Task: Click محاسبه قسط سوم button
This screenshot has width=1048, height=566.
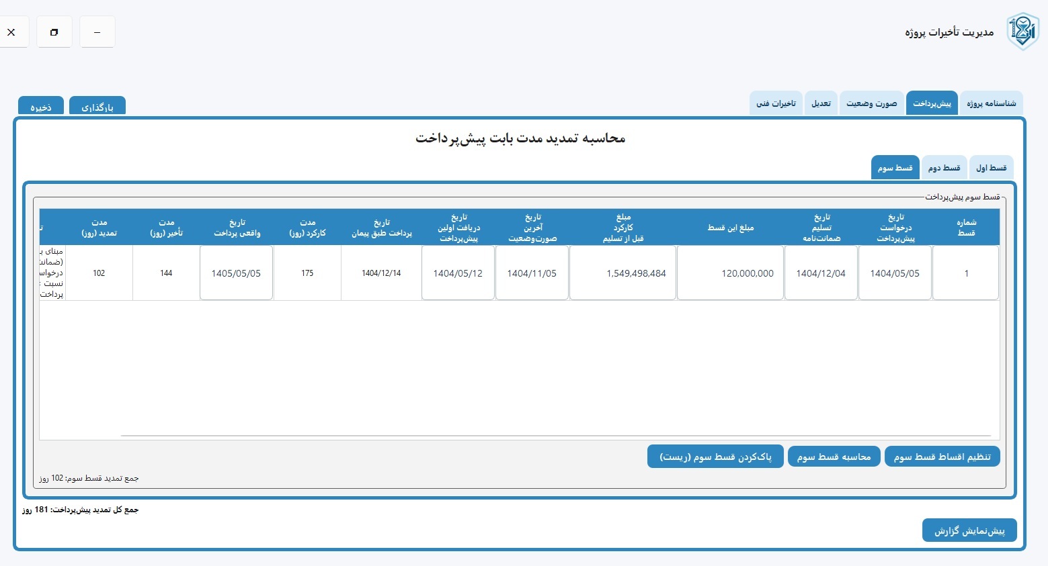Action: pos(834,457)
